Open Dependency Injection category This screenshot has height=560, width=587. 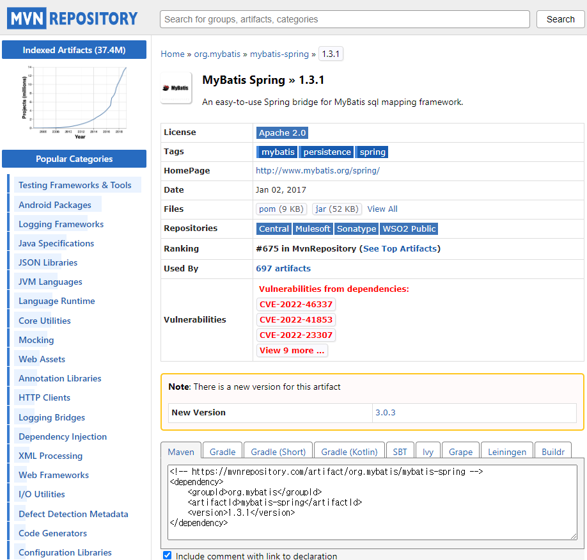tap(63, 436)
